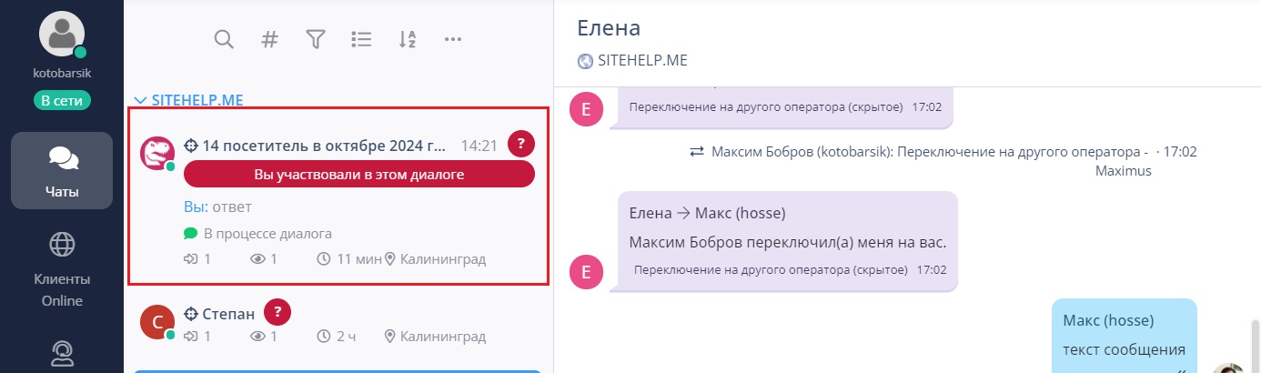Click the red question badge next to Степан
The width and height of the screenshot is (1261, 373).
277,312
